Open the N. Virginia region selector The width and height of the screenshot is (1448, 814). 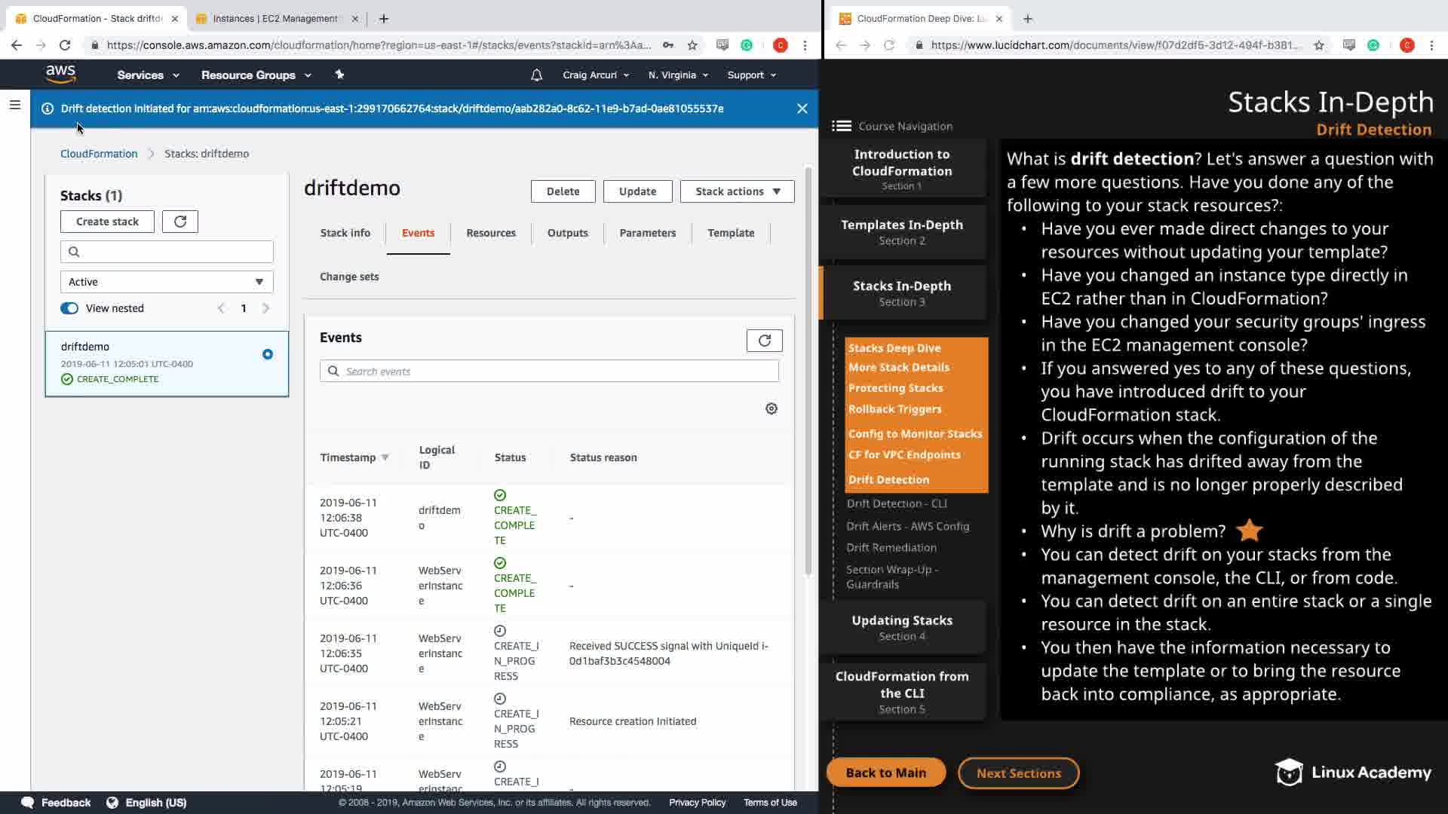tap(678, 75)
